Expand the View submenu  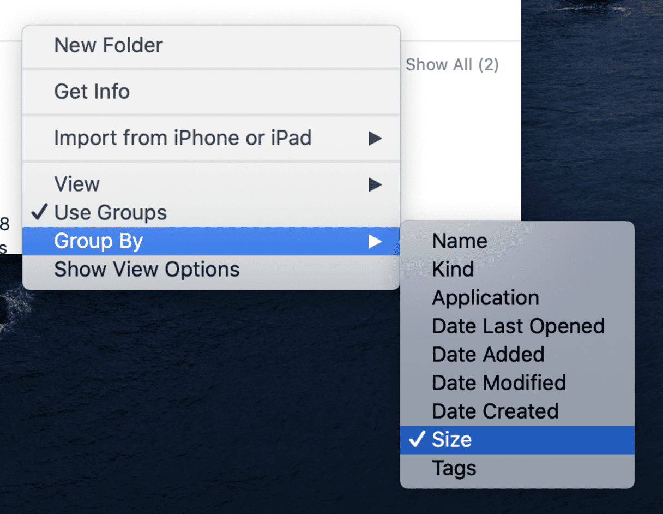pyautogui.click(x=77, y=184)
